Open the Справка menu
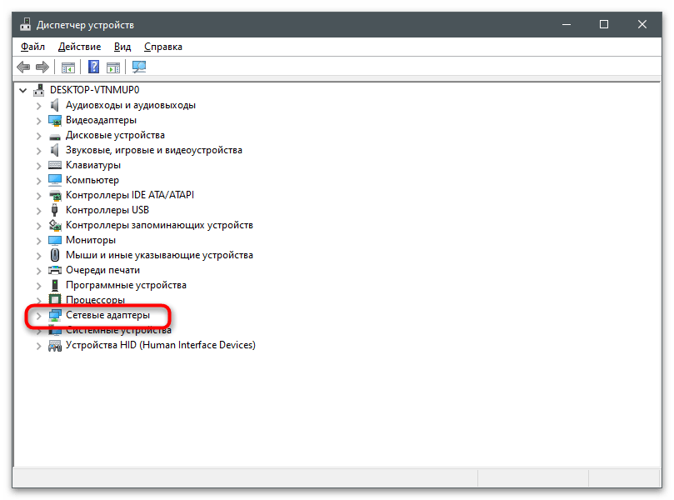Screen dimensions: 674x500 coord(163,47)
